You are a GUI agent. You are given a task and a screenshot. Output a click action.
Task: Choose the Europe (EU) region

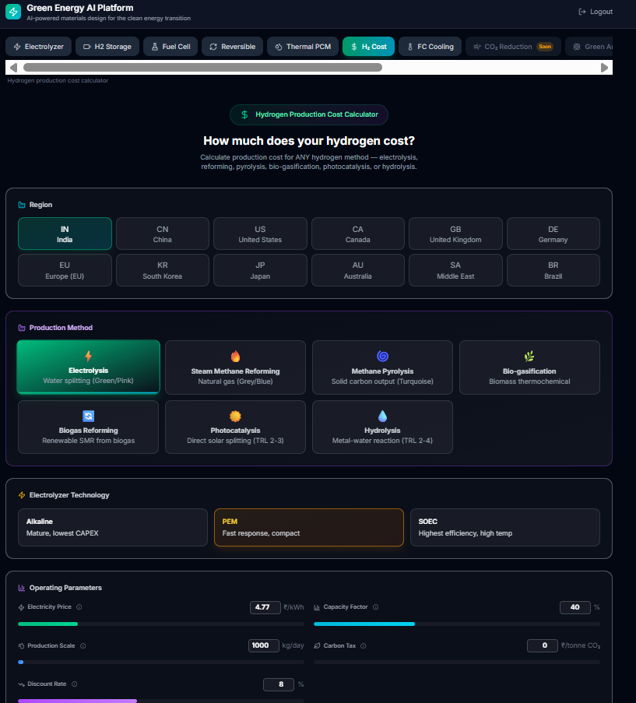pyautogui.click(x=65, y=270)
